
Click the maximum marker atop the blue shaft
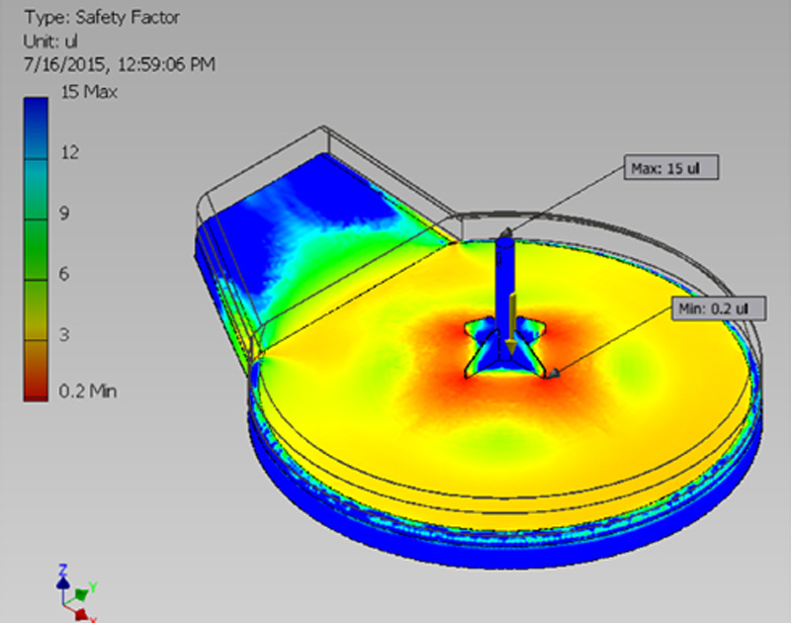pos(506,232)
